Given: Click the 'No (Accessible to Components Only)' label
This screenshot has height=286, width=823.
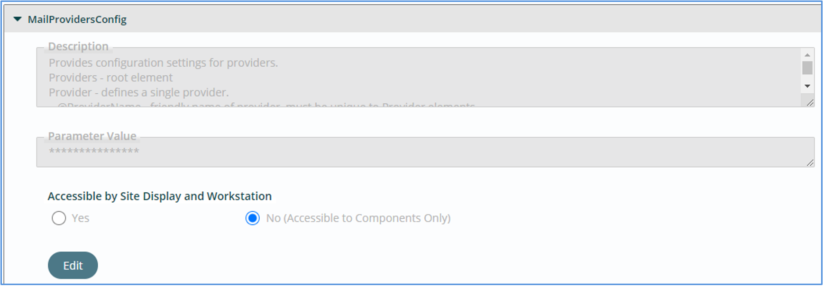Looking at the screenshot, I should point(358,218).
